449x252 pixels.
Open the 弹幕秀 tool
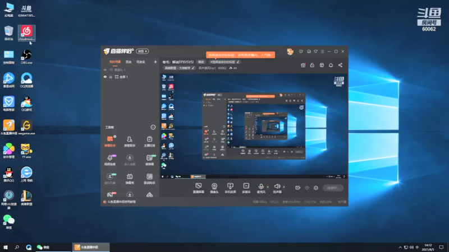[130, 179]
